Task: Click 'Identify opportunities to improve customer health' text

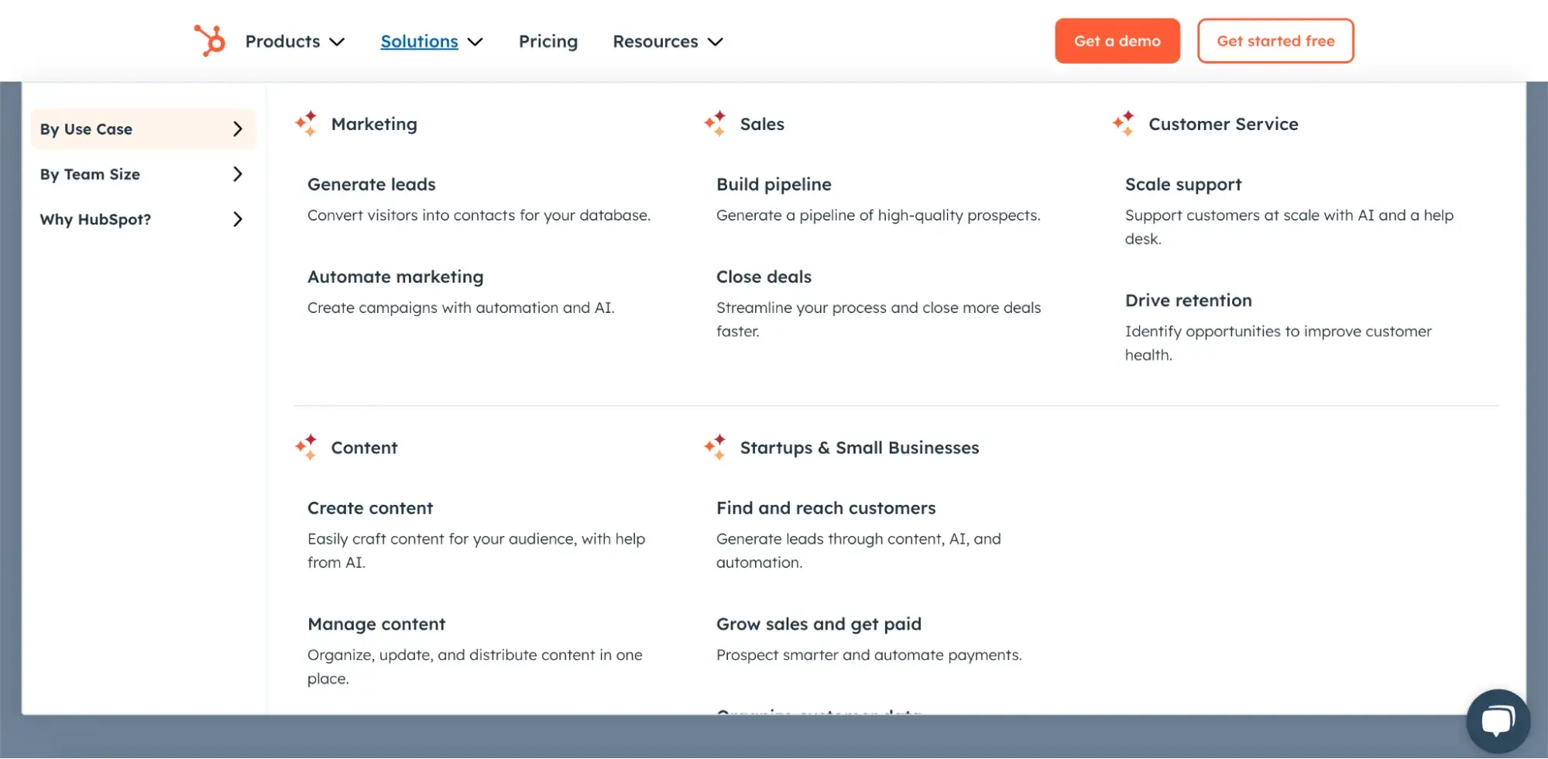Action: tap(1279, 343)
